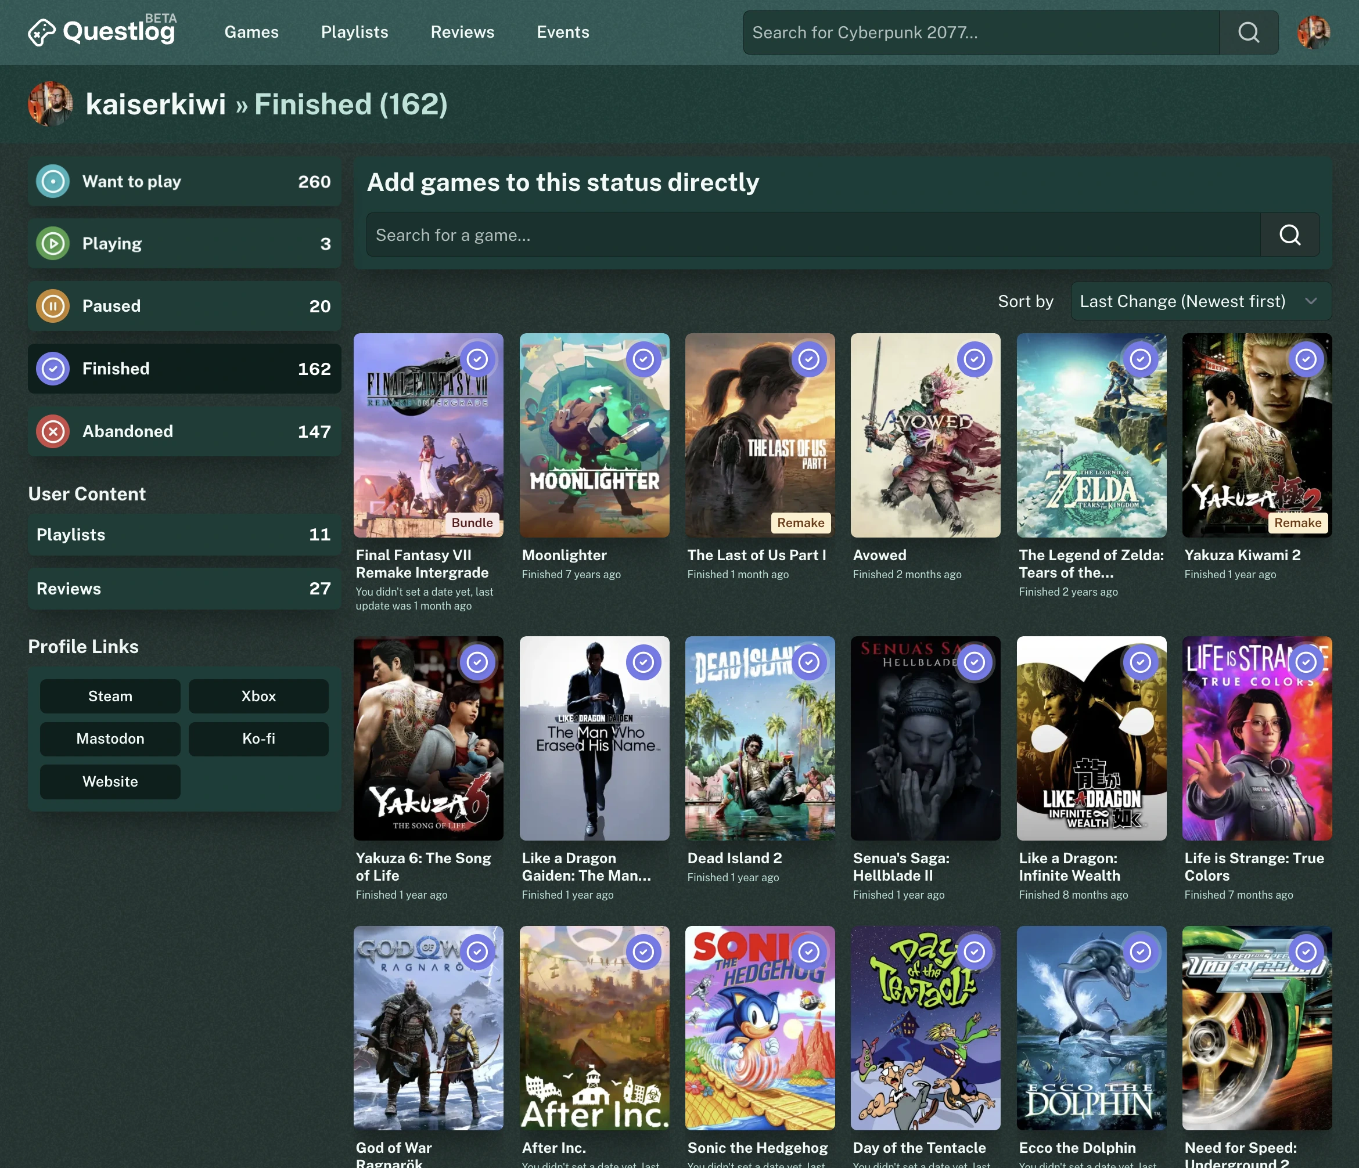Click the magnifier icon in top search bar
The image size is (1359, 1168).
tap(1248, 32)
